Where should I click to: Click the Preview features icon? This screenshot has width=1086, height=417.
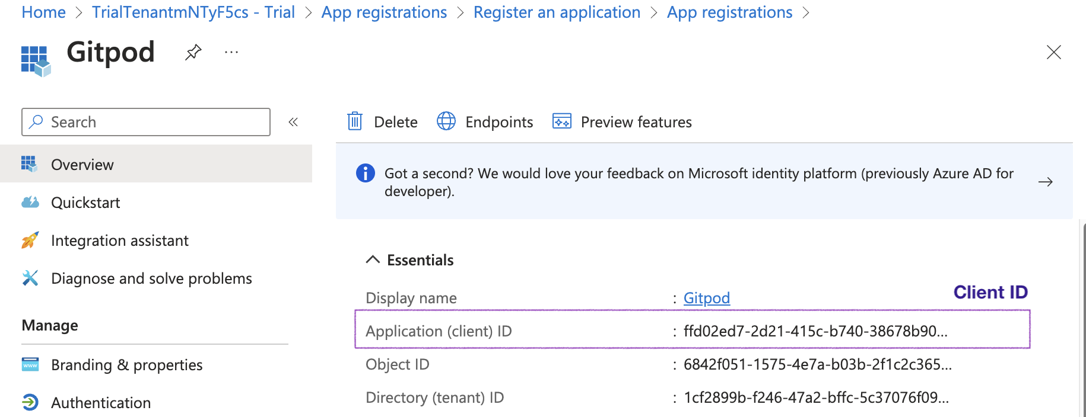pos(561,121)
